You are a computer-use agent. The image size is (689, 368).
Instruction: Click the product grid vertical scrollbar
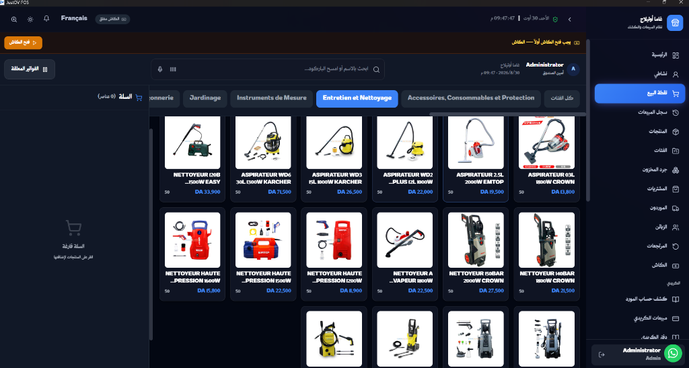pos(151,235)
